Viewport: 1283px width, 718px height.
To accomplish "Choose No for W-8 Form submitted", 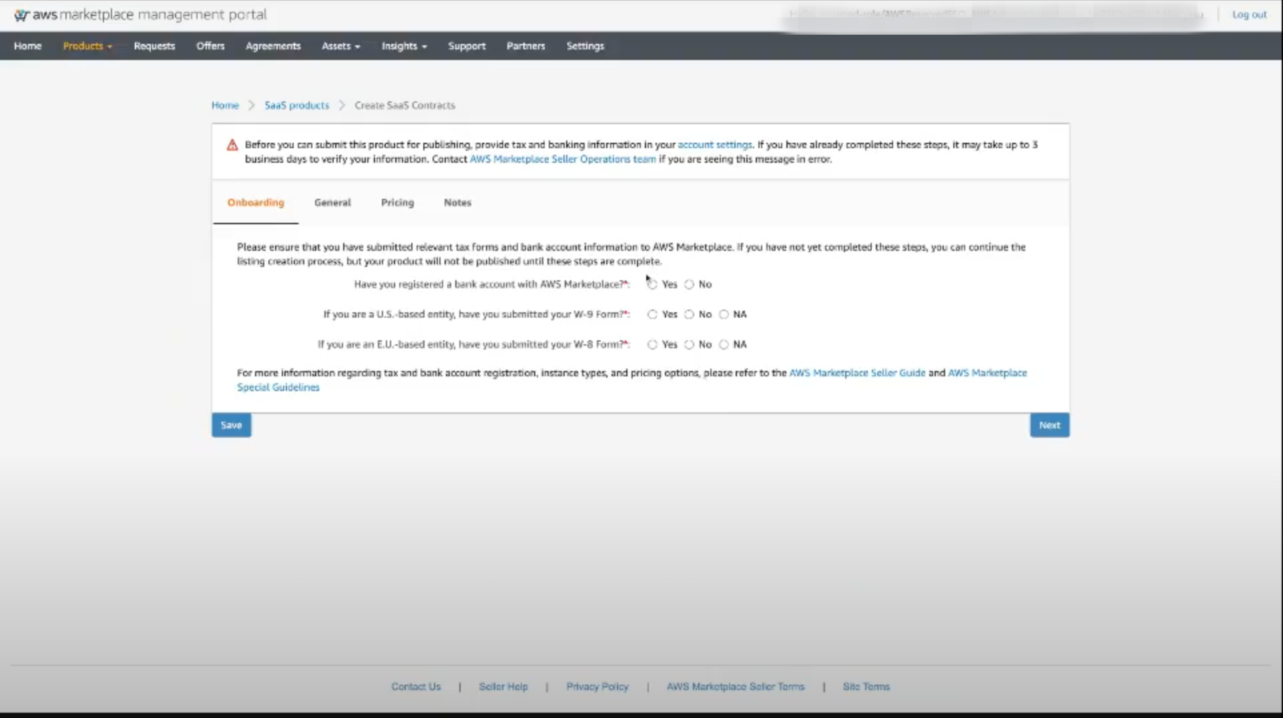I will (689, 344).
